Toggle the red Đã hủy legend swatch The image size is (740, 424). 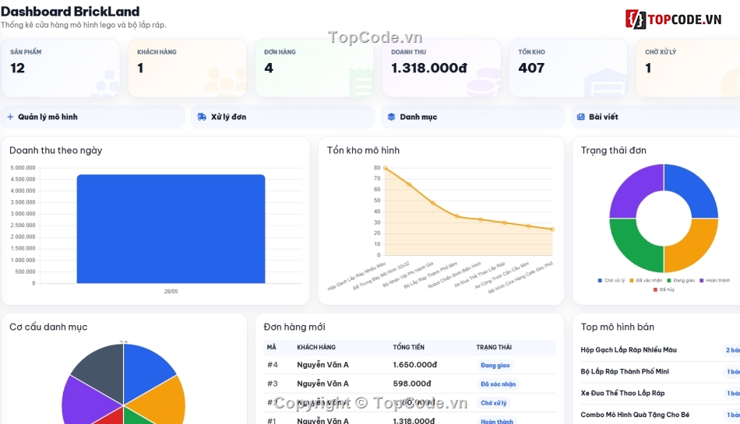(x=656, y=289)
